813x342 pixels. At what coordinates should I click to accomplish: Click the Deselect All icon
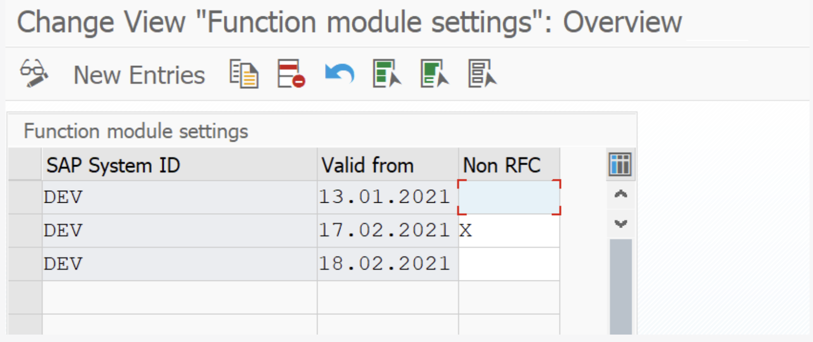pos(481,74)
